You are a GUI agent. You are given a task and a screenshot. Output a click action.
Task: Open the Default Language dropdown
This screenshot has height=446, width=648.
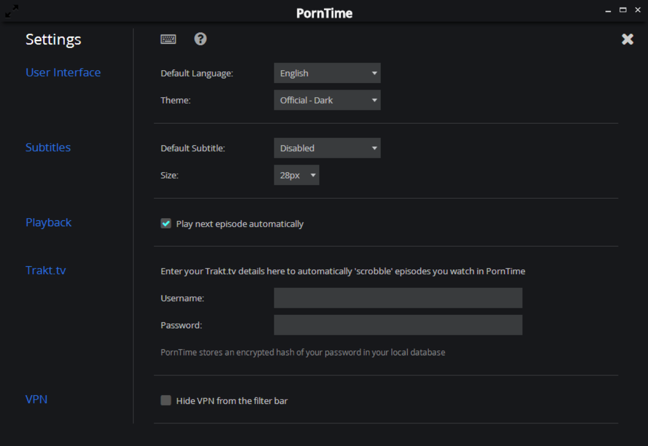327,73
